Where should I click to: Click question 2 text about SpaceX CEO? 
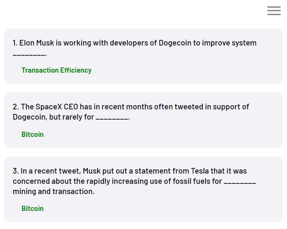131,112
